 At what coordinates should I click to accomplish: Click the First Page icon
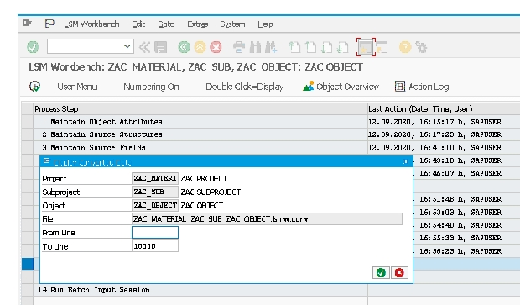pos(294,47)
